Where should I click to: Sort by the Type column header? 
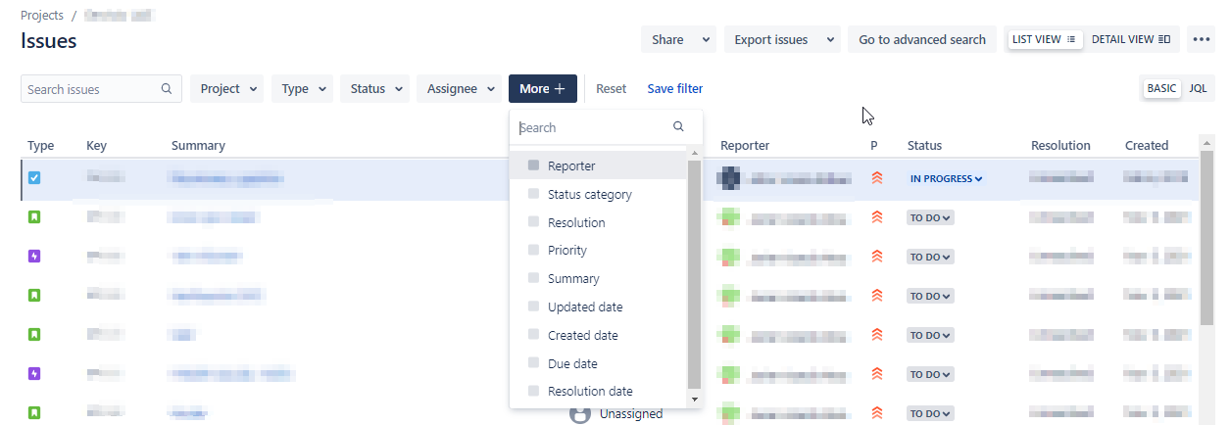tap(41, 145)
